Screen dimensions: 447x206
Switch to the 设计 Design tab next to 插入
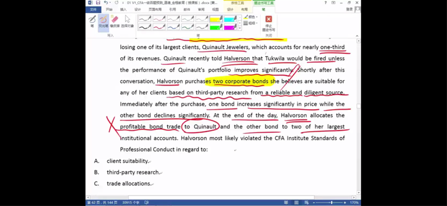point(138,9)
